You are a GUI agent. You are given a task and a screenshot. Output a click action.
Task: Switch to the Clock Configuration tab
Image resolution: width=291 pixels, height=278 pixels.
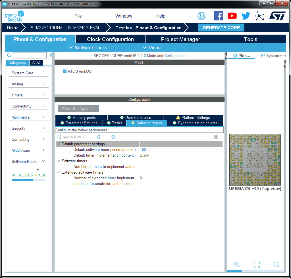tap(110, 39)
